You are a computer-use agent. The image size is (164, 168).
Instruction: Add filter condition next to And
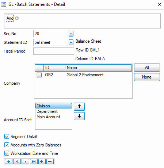(17, 18)
